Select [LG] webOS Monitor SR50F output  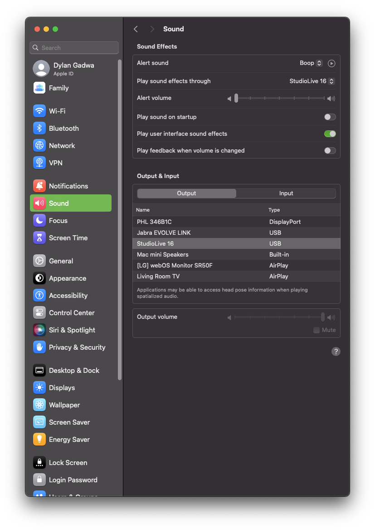[x=236, y=265]
